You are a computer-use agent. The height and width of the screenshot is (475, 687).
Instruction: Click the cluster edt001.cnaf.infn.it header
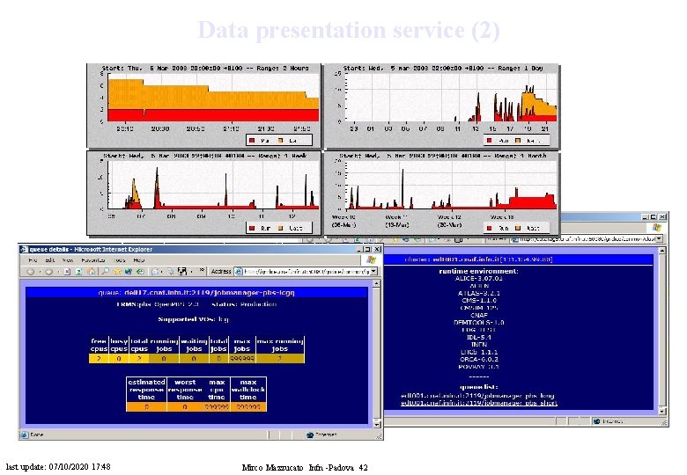(x=478, y=259)
